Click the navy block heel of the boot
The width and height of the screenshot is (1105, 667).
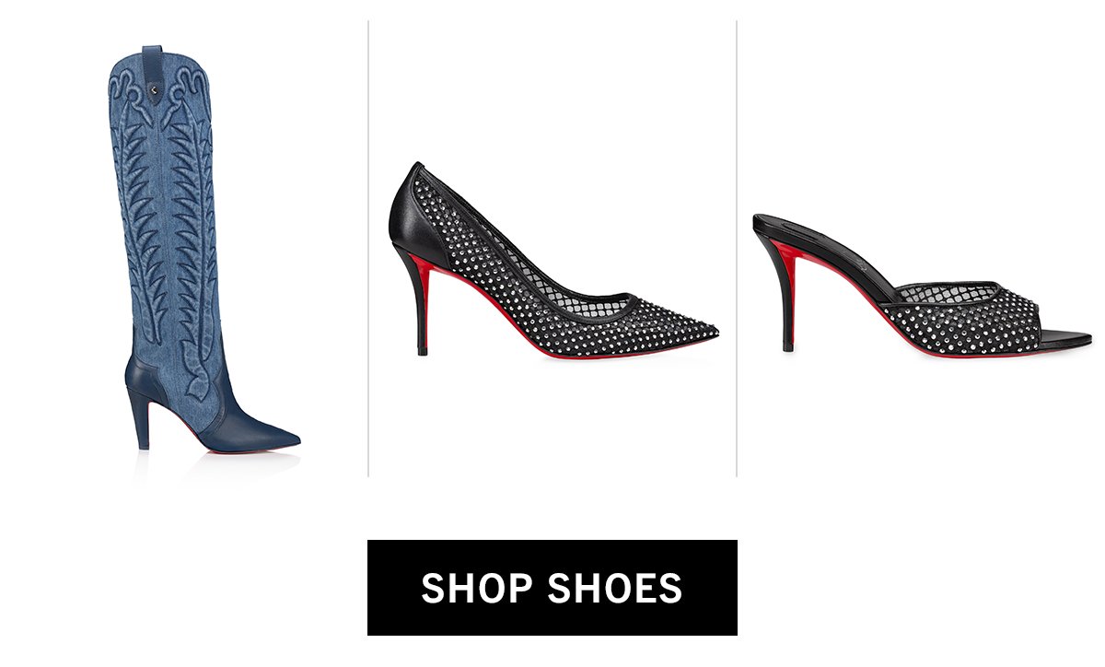tap(143, 419)
